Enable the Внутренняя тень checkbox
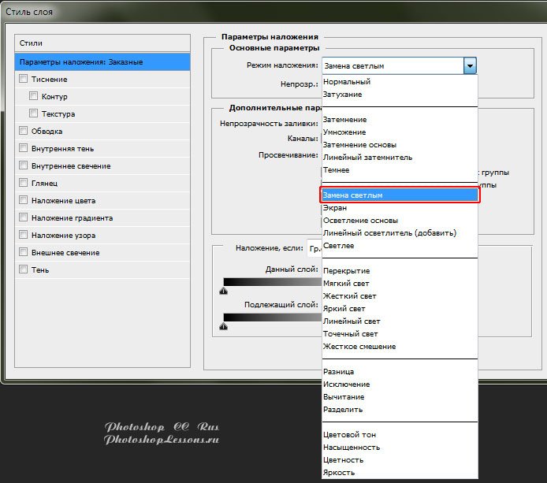This screenshot has width=547, height=483. tap(23, 148)
